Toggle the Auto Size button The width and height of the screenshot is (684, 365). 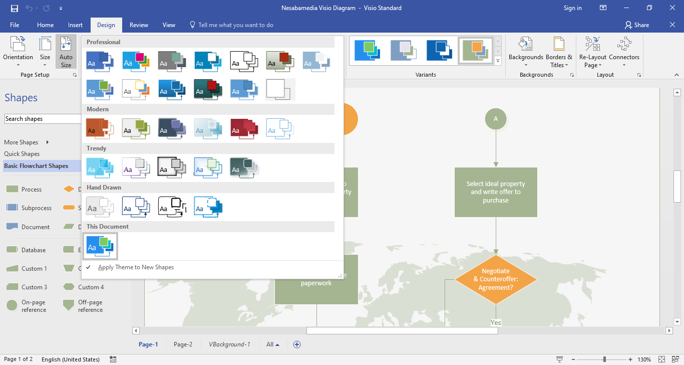coord(66,51)
